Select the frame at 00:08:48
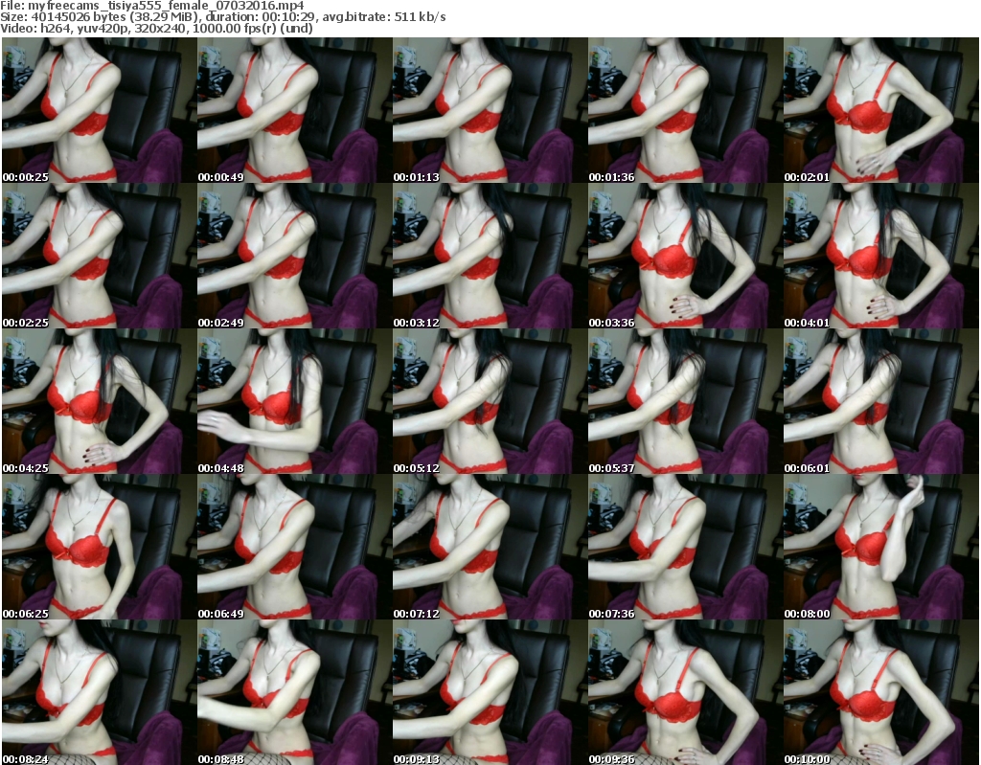Viewport: 981px width, 765px height. (295, 692)
